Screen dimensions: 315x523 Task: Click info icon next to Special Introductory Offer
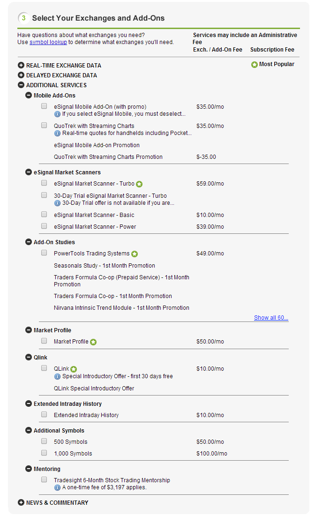[x=57, y=377]
